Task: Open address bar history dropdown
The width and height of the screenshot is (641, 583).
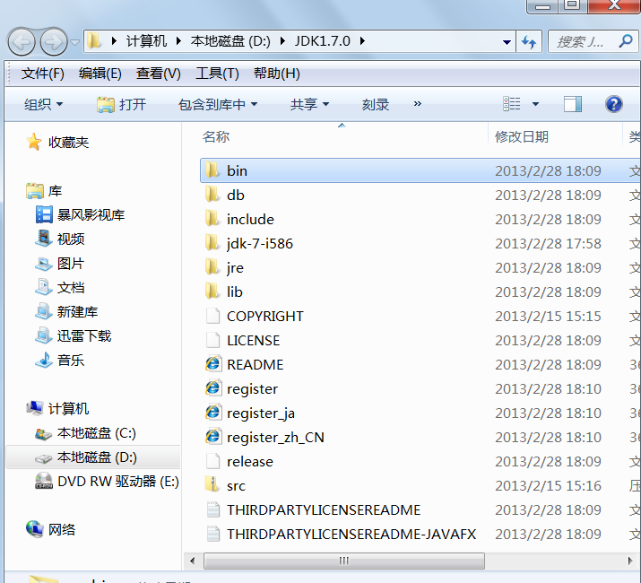Action: click(x=507, y=42)
